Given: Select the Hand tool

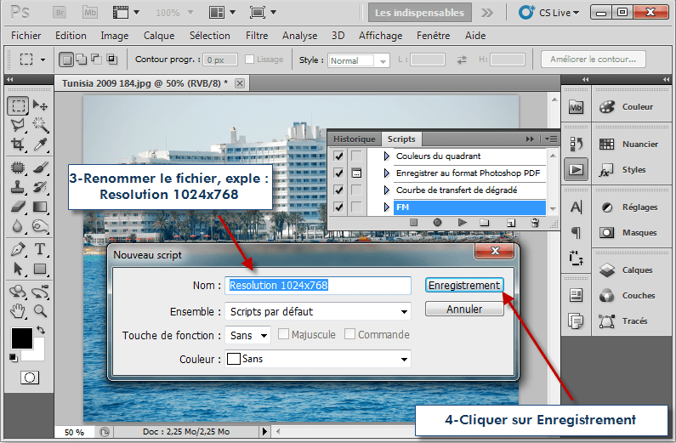Looking at the screenshot, I should [x=18, y=310].
